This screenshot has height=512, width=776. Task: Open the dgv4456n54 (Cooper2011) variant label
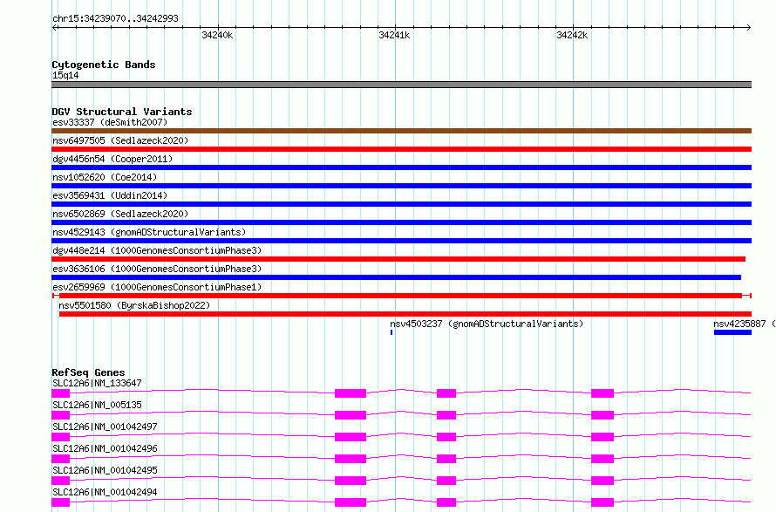point(112,159)
